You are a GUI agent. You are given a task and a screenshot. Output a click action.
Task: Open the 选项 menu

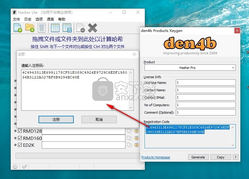pos(39,19)
